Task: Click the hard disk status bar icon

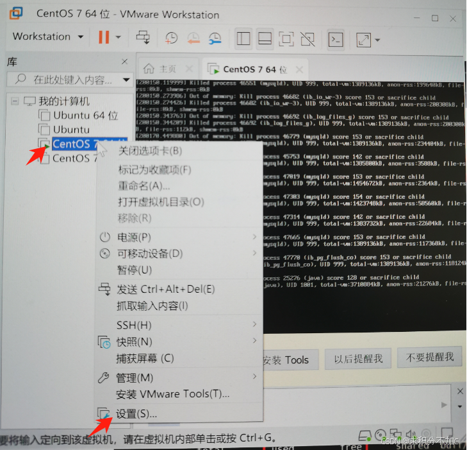Action: tap(365, 436)
